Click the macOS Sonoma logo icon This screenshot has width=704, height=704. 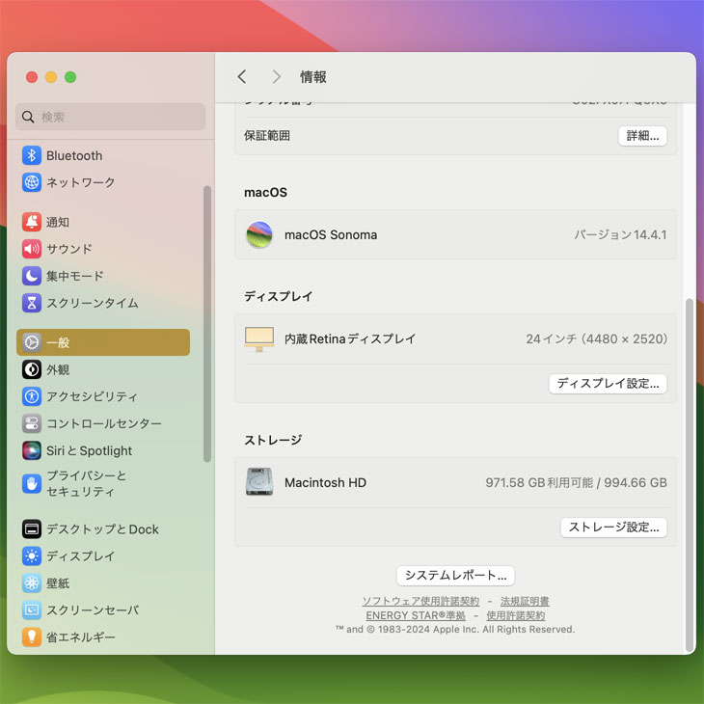[x=259, y=234]
